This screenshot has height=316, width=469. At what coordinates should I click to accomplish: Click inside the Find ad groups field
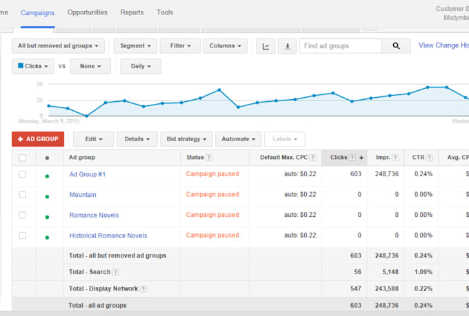(x=341, y=46)
